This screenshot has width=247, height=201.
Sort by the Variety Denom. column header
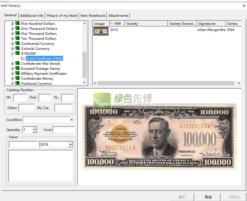[x=182, y=24]
